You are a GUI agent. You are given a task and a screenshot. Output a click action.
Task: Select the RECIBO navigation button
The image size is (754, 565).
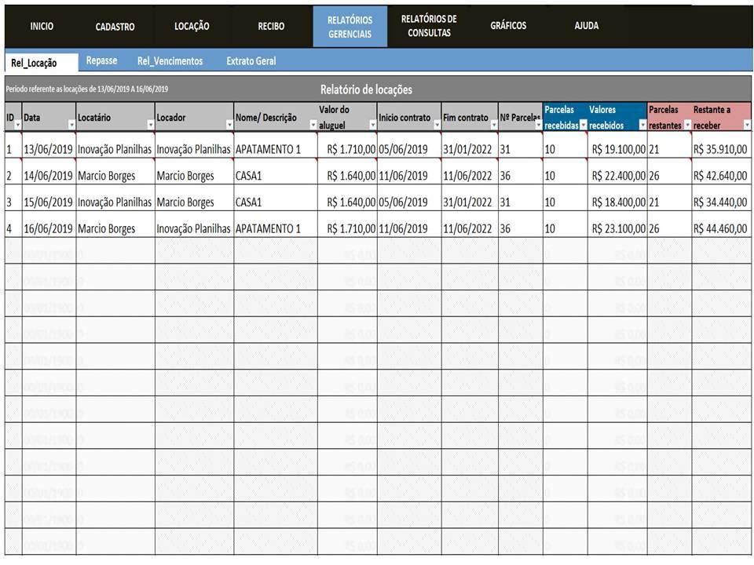(271, 26)
